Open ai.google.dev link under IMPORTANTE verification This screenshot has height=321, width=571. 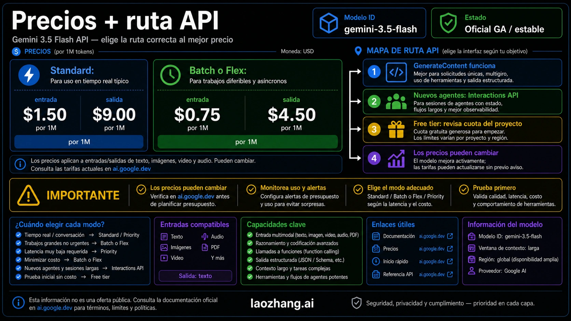[x=196, y=196]
